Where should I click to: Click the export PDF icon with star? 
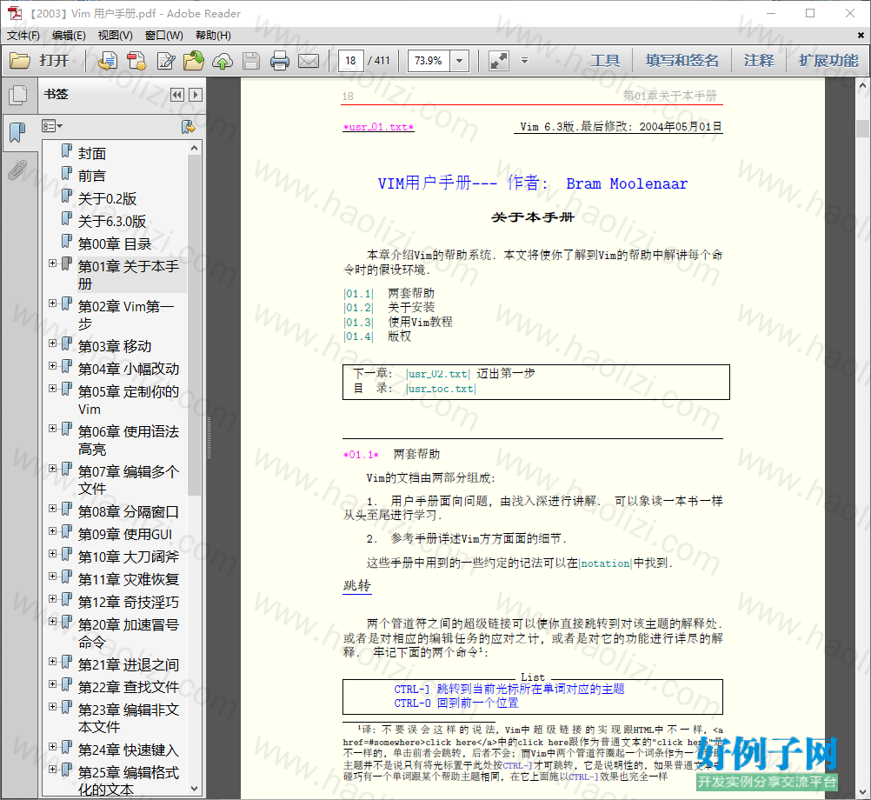tap(136, 61)
